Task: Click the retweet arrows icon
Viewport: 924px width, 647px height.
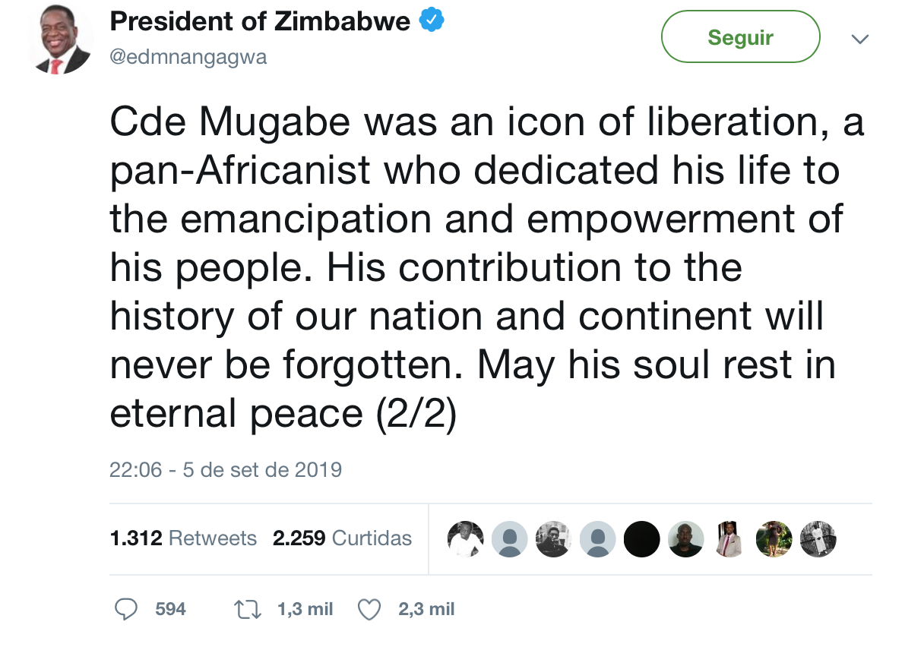Action: 247,609
